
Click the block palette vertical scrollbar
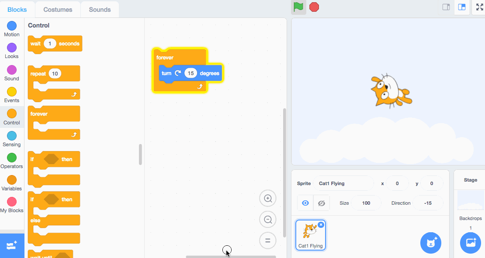(x=140, y=154)
